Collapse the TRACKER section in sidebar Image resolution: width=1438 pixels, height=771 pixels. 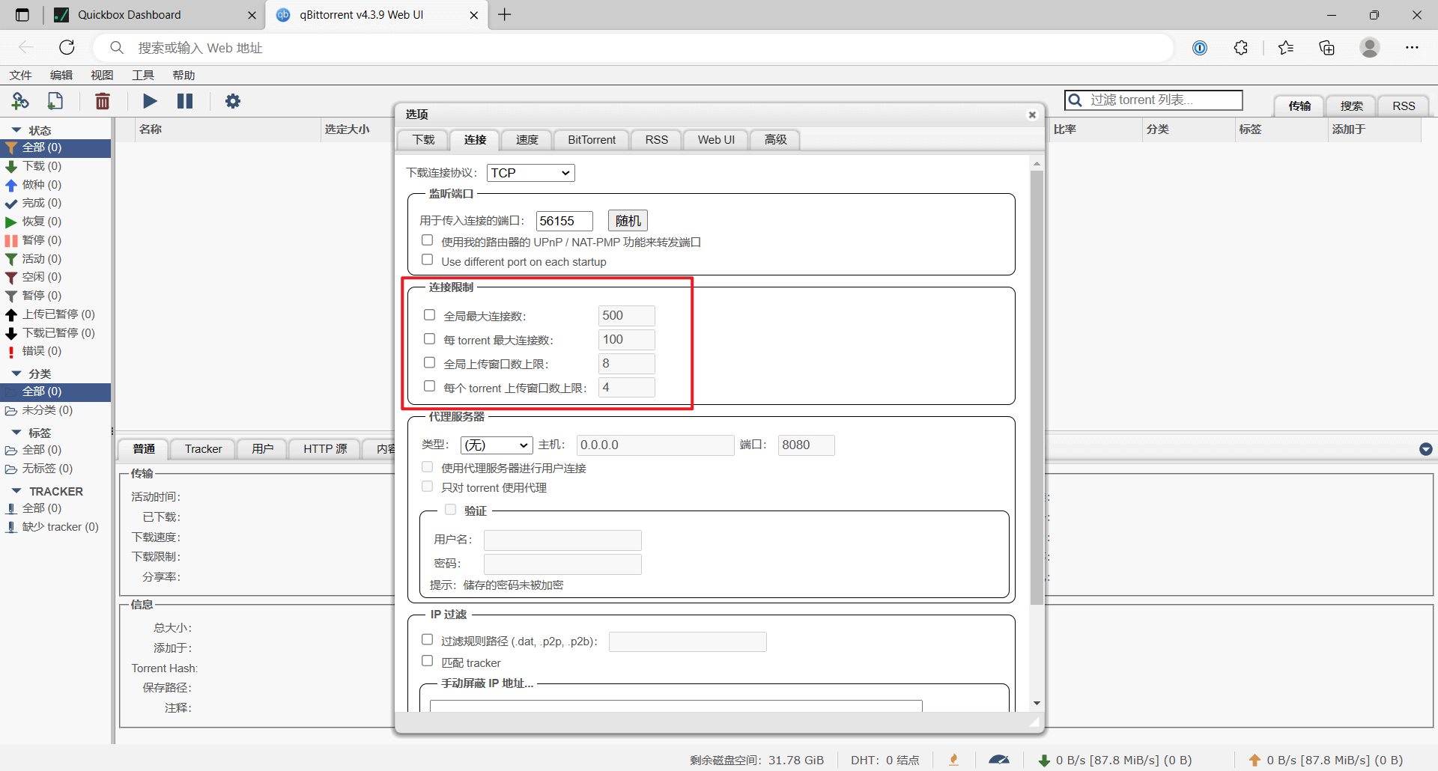coord(16,491)
